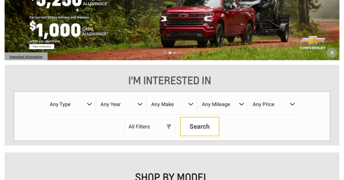Screen dimensions: 344x180
Task: Open the All Filters sliders icon
Action: click(x=169, y=127)
